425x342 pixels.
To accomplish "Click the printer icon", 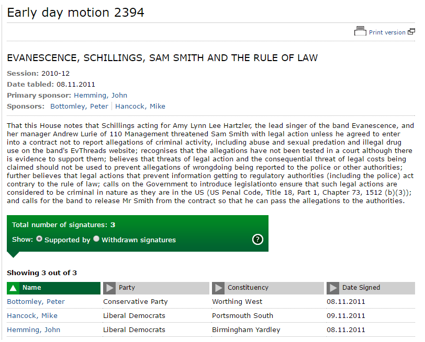I will coord(360,31).
